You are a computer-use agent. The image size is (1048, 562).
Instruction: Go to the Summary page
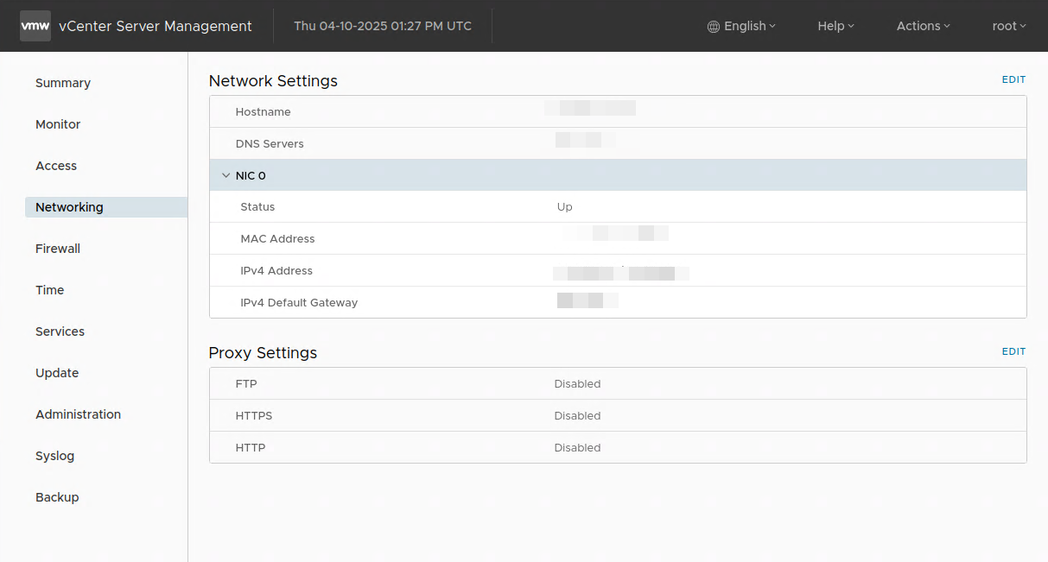coord(63,83)
